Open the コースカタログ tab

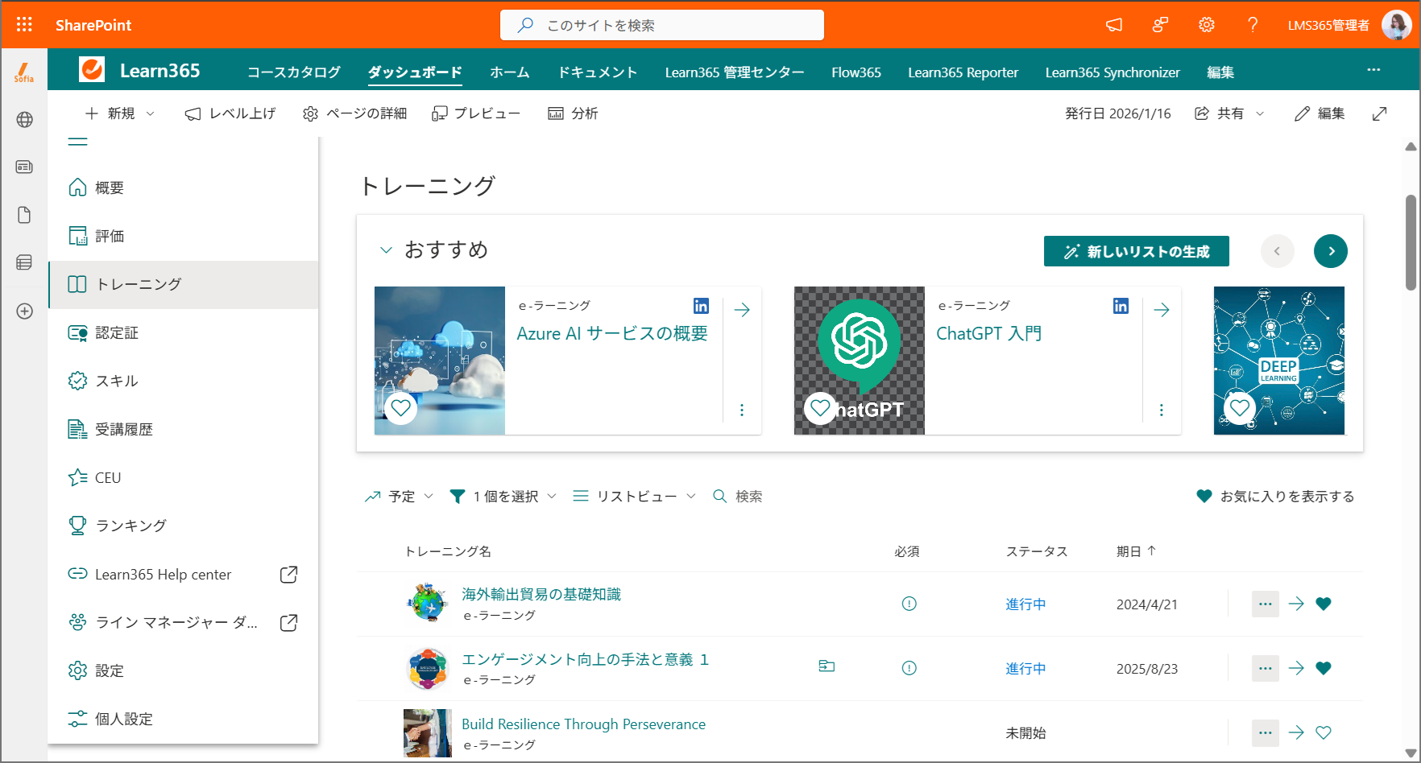pos(294,72)
